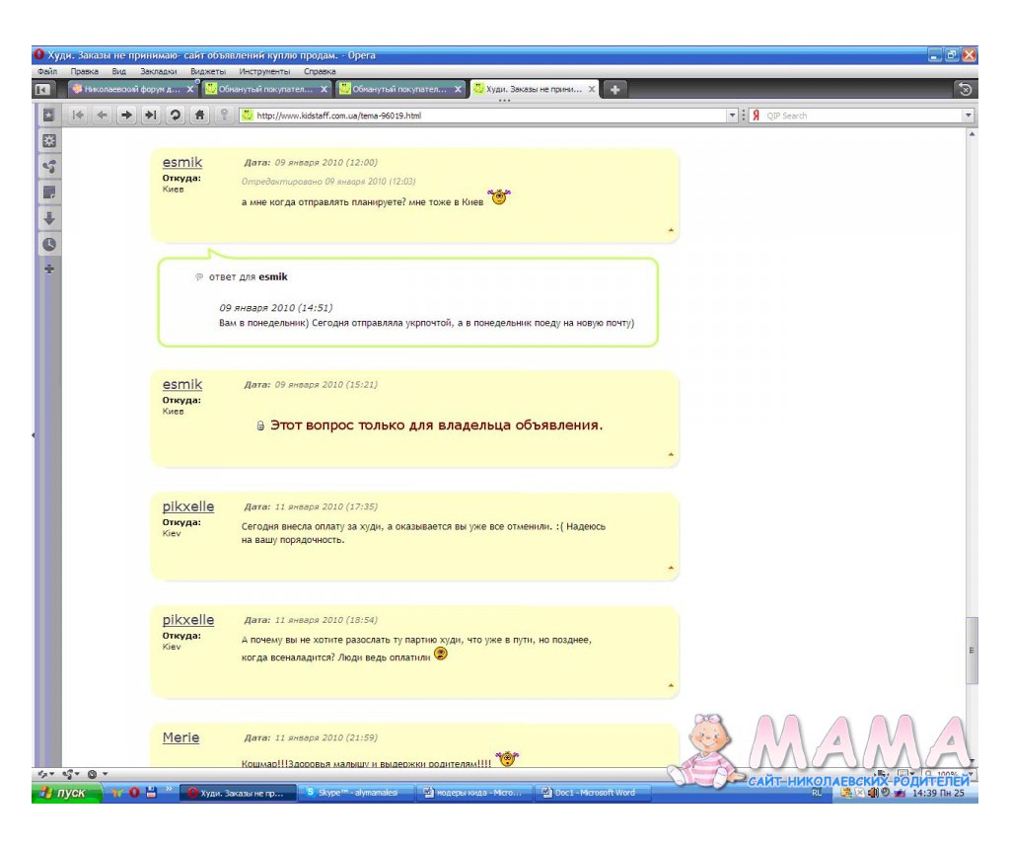1010x849 pixels.
Task: Click the Reload page toolbar button
Action: coord(175,116)
